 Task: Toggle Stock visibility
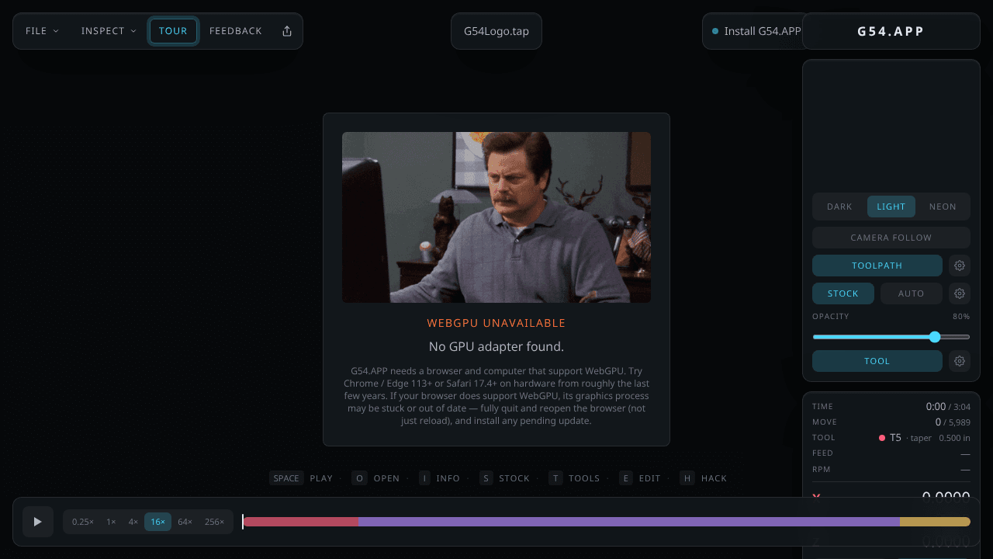coord(843,293)
